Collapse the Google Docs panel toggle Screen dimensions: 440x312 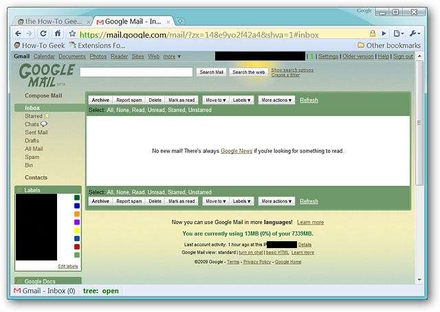tap(20, 281)
